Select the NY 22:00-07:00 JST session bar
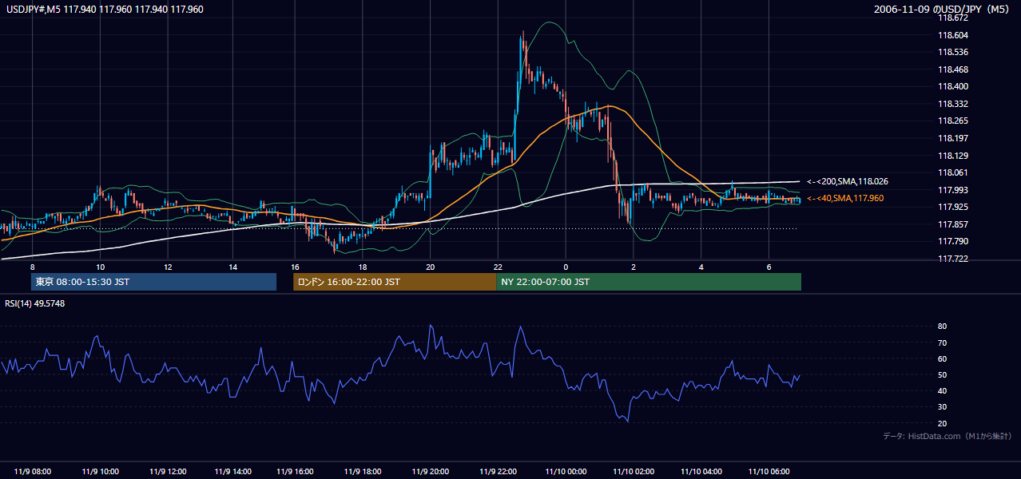The width and height of the screenshot is (1021, 479). (649, 282)
